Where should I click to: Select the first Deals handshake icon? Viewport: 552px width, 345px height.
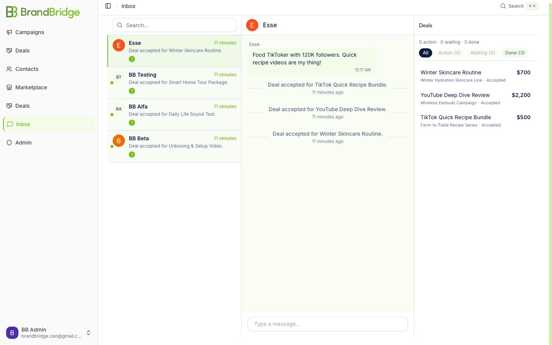tap(9, 50)
